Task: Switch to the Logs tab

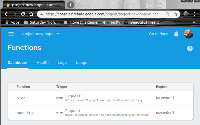Action: (62, 63)
